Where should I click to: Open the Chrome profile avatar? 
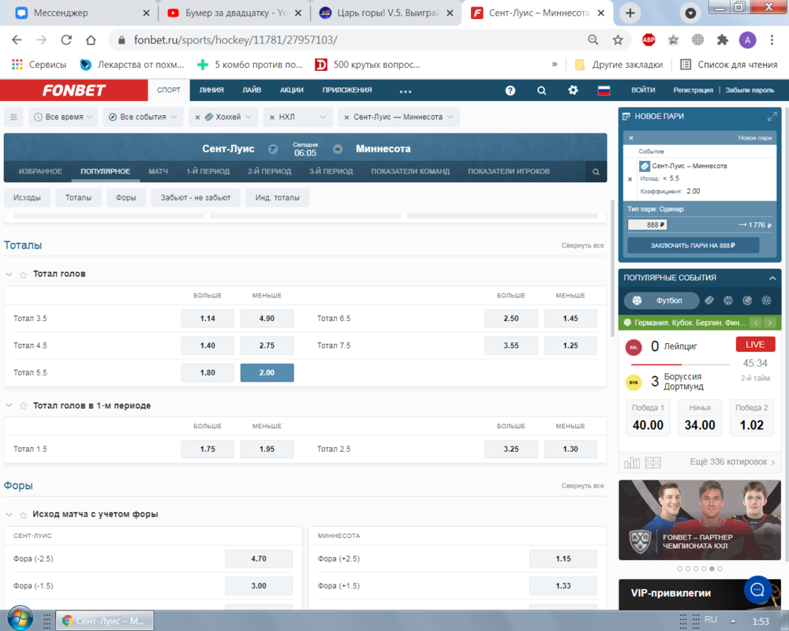click(747, 39)
